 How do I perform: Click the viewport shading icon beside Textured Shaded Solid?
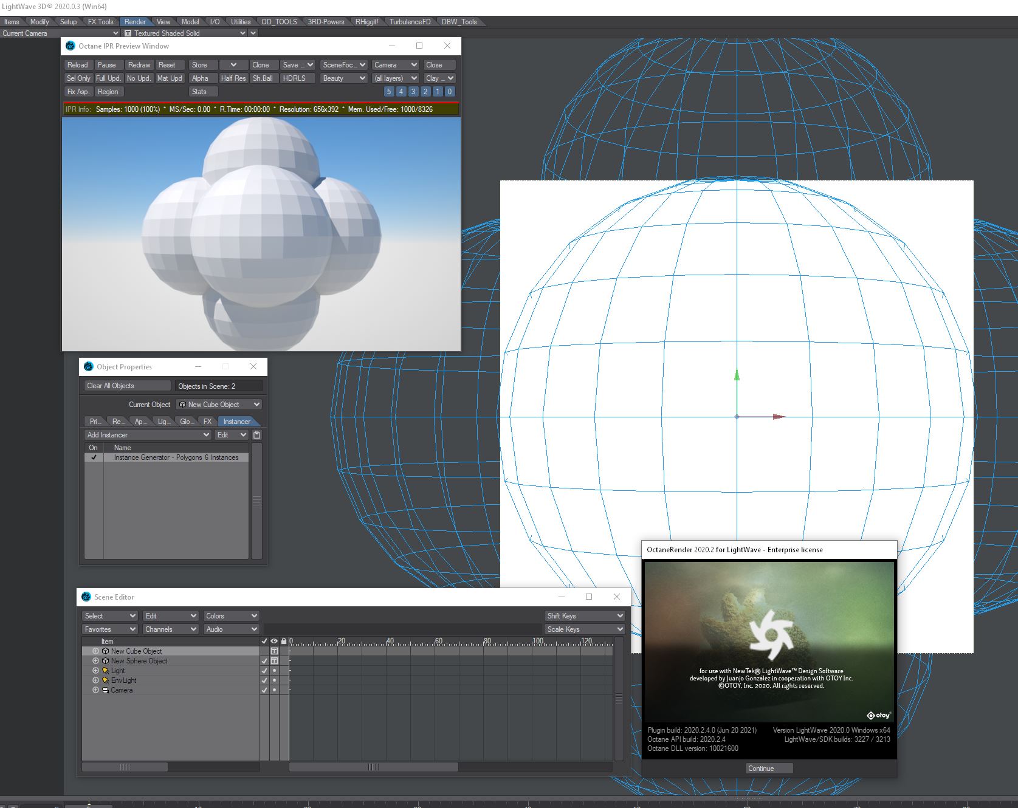tap(128, 33)
